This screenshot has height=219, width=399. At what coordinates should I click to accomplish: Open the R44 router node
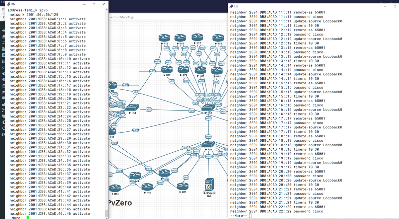[x=115, y=188]
